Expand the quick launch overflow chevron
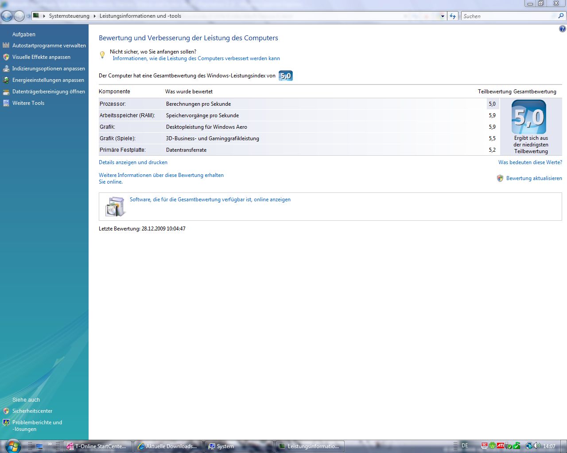 tap(50, 444)
